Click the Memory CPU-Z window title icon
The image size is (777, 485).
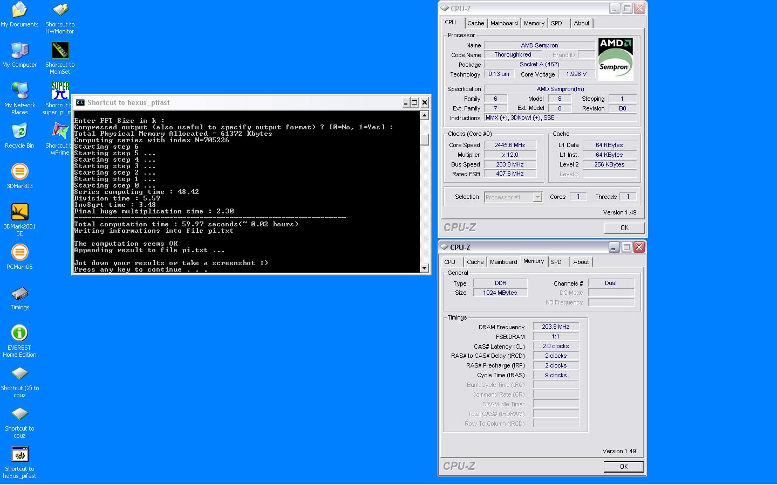444,247
